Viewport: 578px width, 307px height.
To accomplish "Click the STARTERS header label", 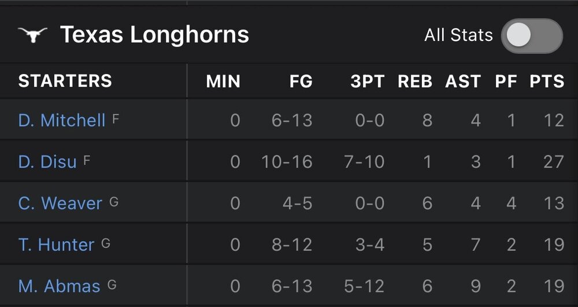I will pos(65,81).
